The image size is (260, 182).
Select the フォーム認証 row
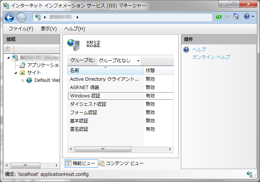pyautogui.click(x=121, y=112)
